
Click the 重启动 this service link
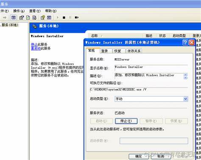tap(36, 48)
